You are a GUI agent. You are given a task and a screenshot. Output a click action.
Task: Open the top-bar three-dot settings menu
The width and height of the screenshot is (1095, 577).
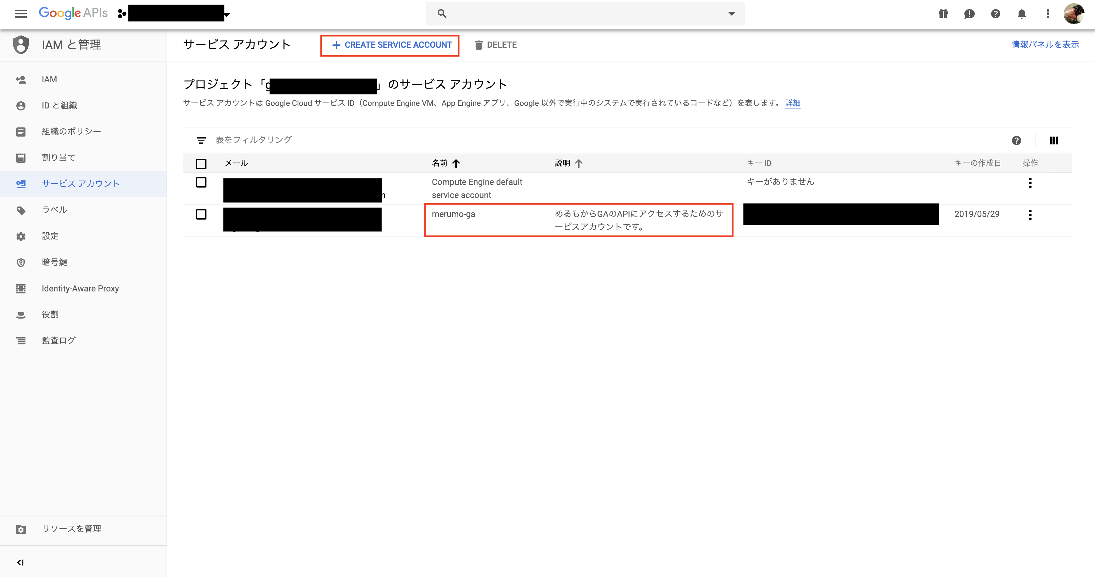1047,14
